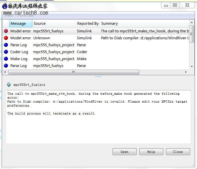The width and height of the screenshot is (197, 169).
Task: Click red icon of Unknown model error
Action: (x=6, y=38)
